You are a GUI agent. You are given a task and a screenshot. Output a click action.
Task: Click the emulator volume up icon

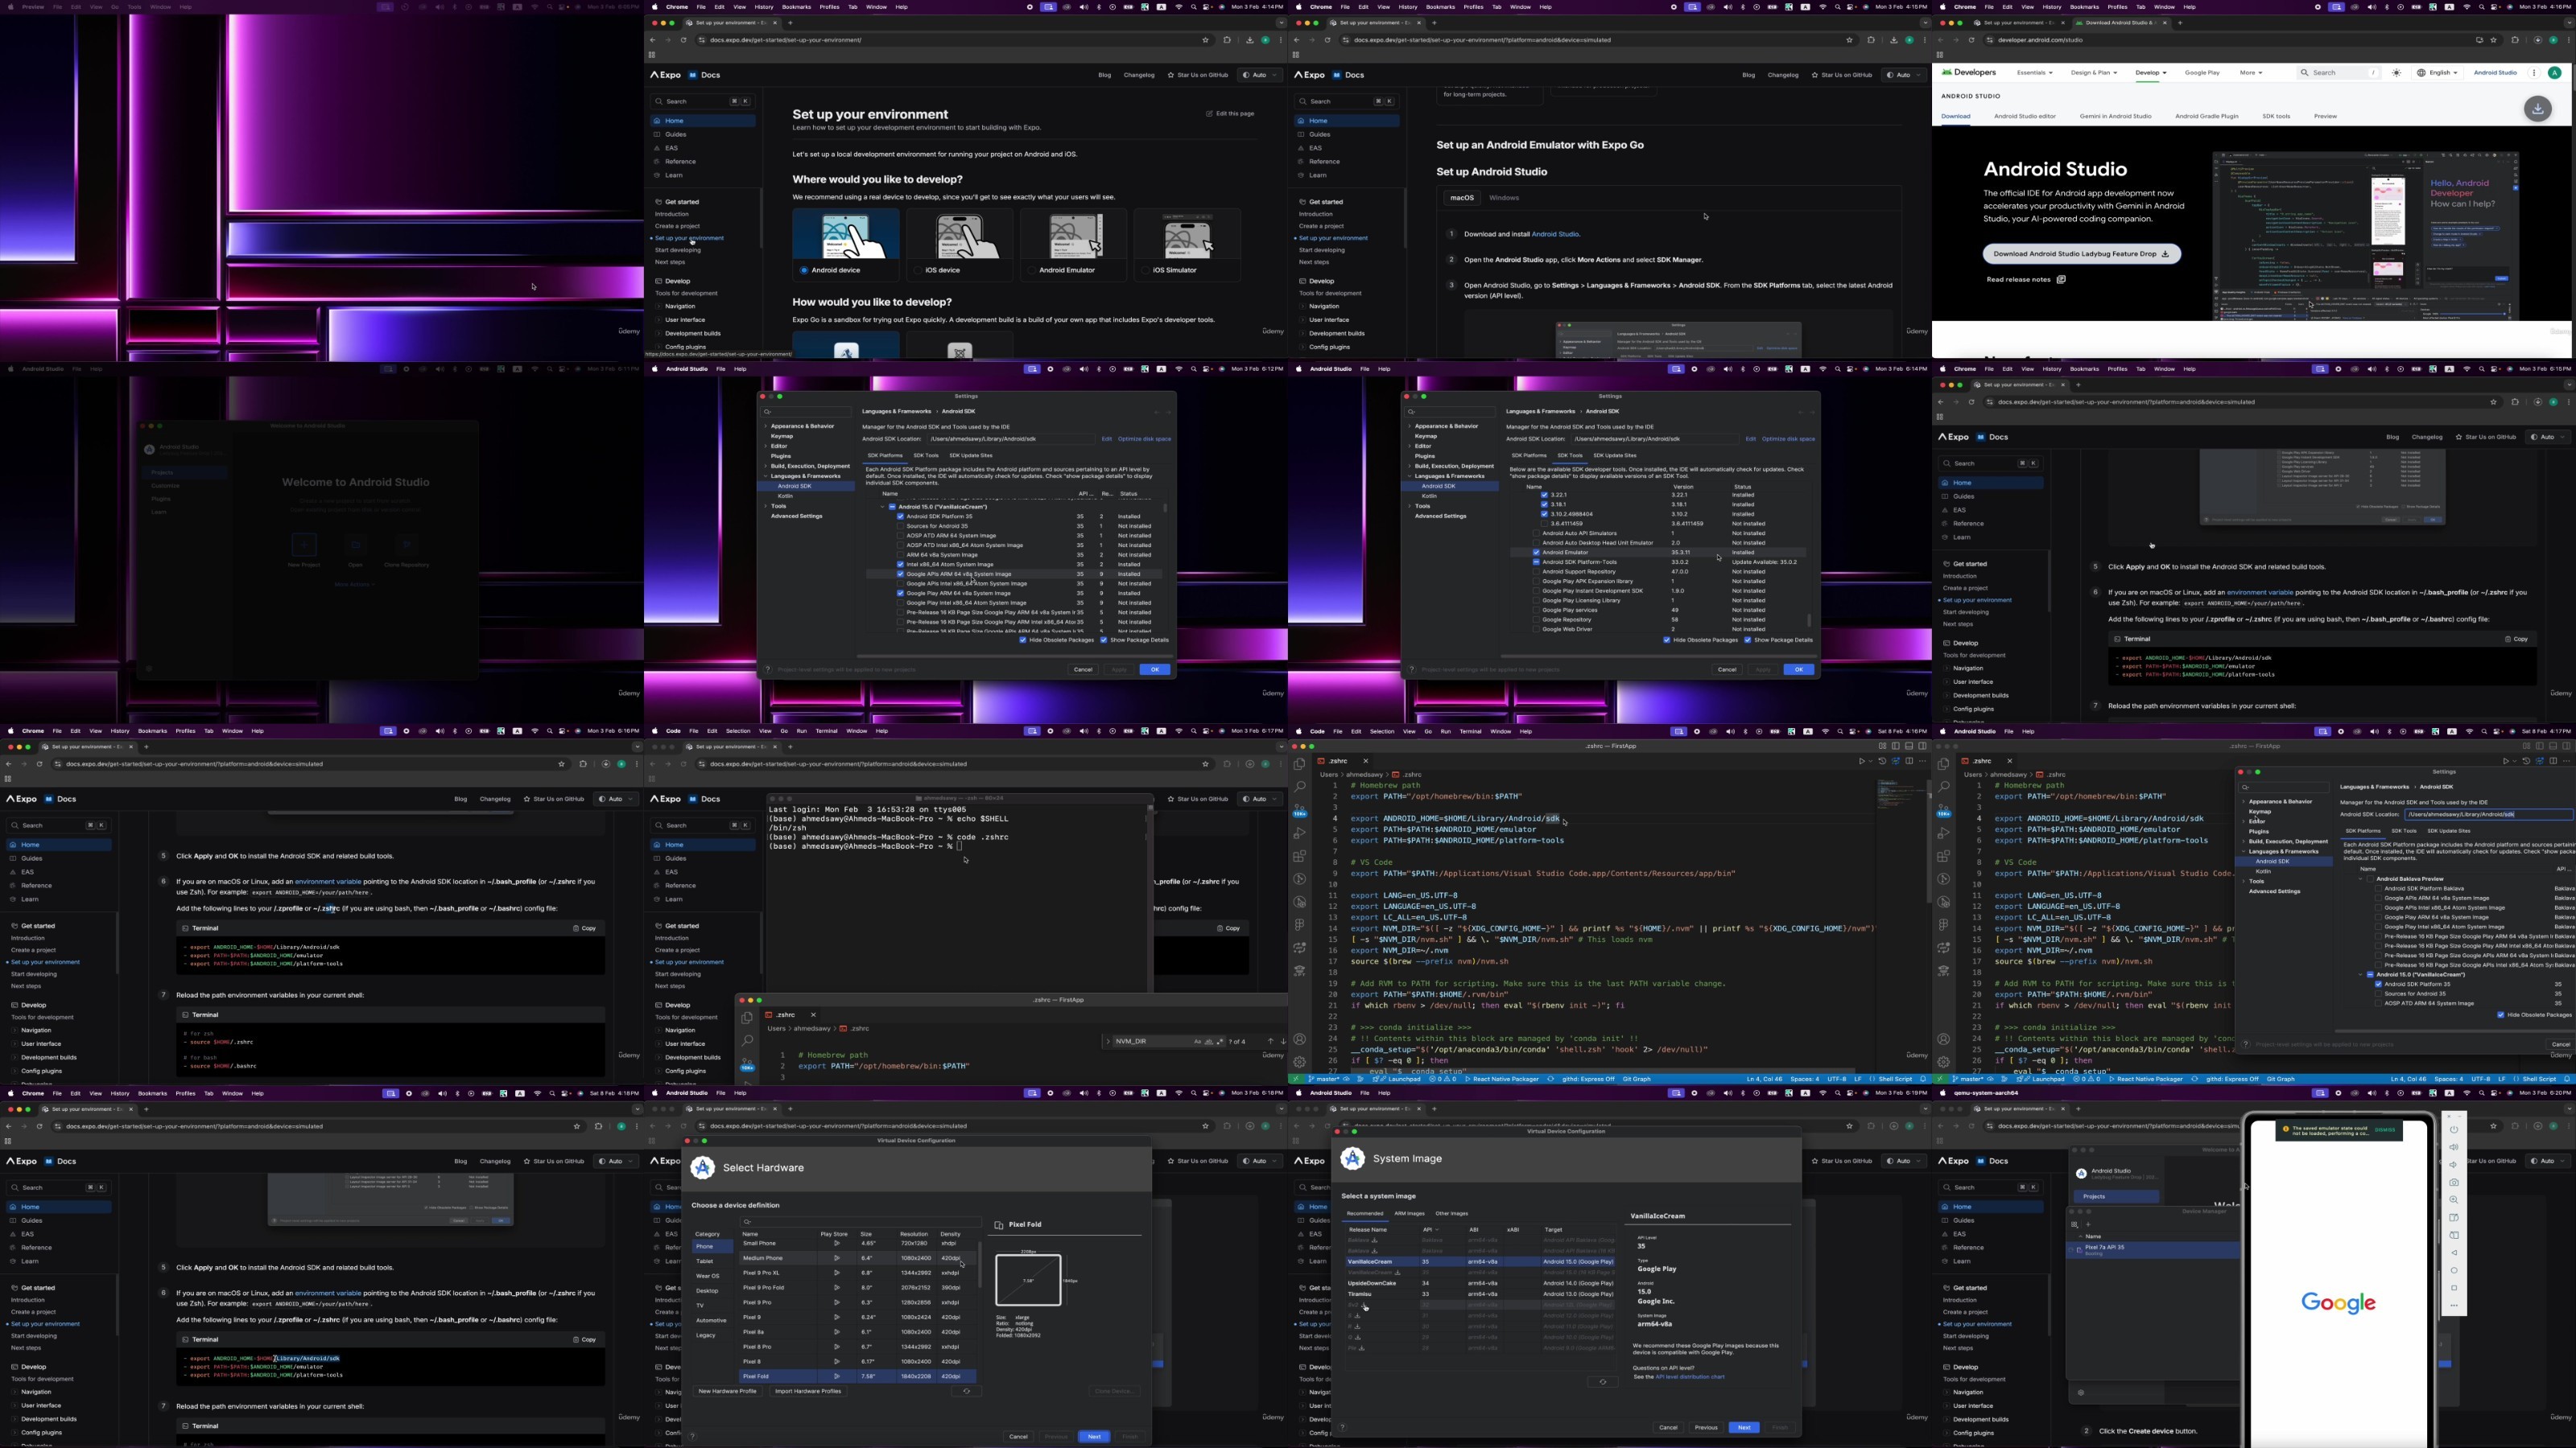point(2453,1147)
